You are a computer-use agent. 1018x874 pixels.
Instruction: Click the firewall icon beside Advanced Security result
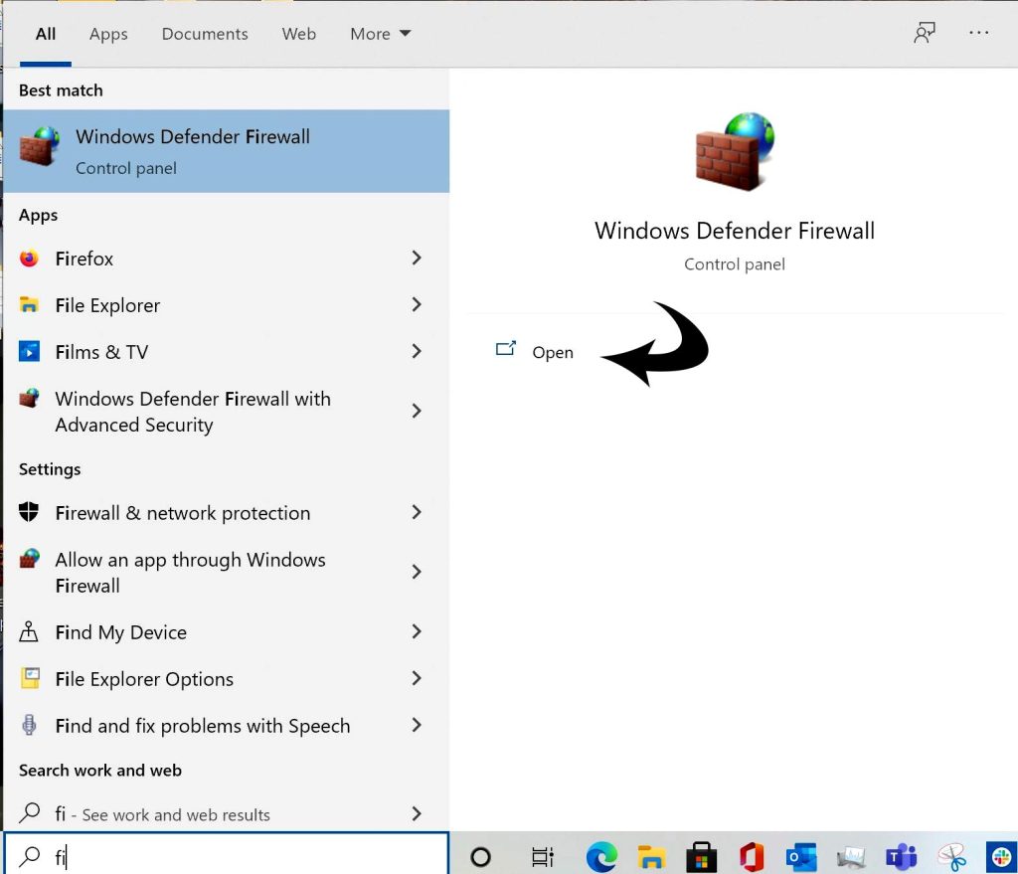pyautogui.click(x=29, y=398)
